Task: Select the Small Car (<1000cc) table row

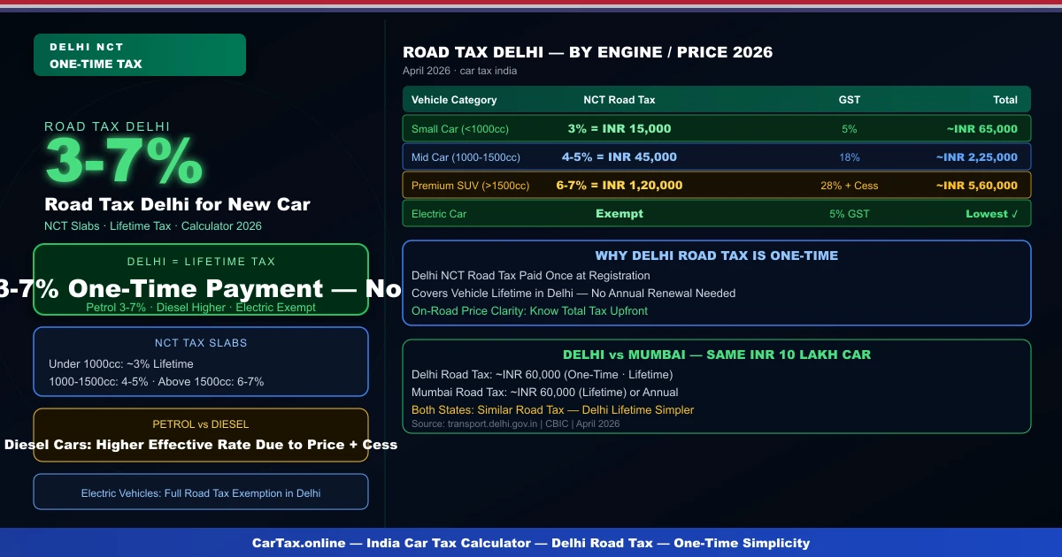Action: point(716,128)
